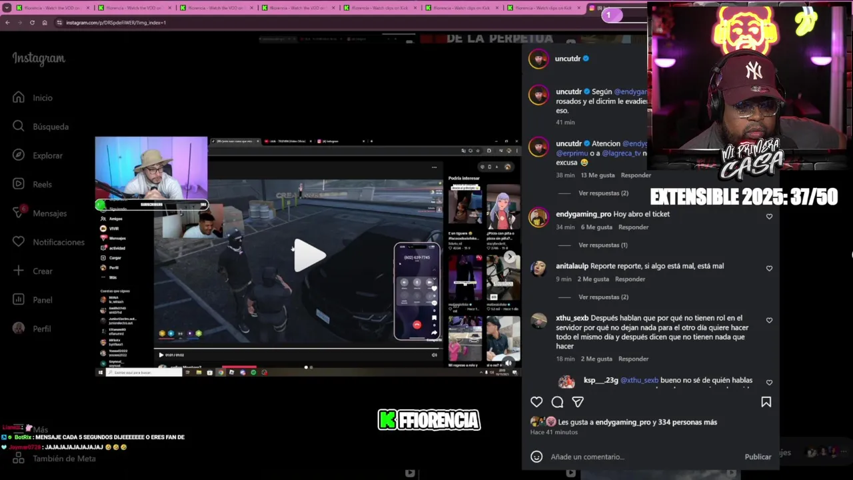Image resolution: width=853 pixels, height=480 pixels.
Task: Like ksp___.23g's reply
Action: click(769, 383)
